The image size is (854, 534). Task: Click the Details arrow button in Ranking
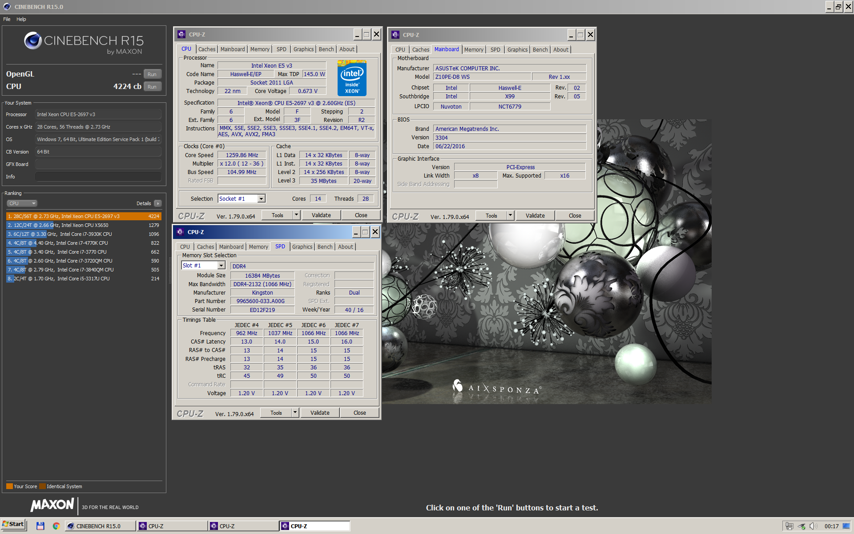158,203
